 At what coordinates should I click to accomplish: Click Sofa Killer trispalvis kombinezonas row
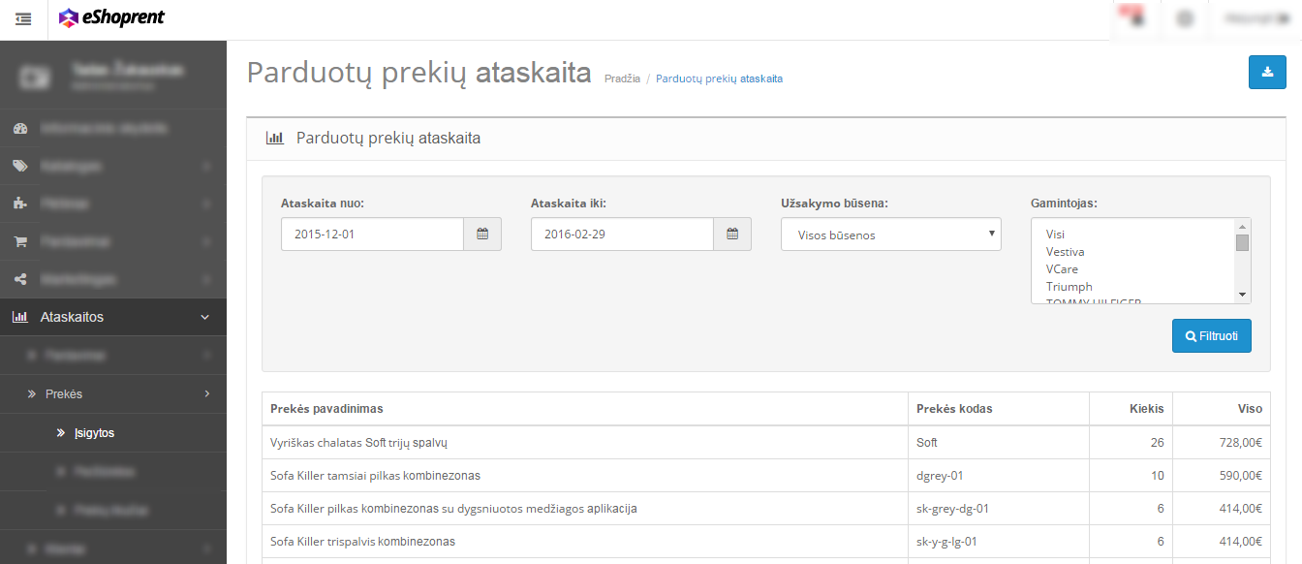(x=765, y=542)
